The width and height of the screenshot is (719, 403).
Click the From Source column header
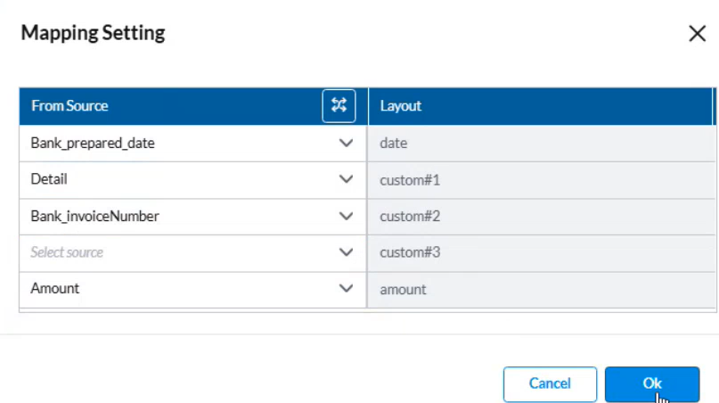(69, 106)
